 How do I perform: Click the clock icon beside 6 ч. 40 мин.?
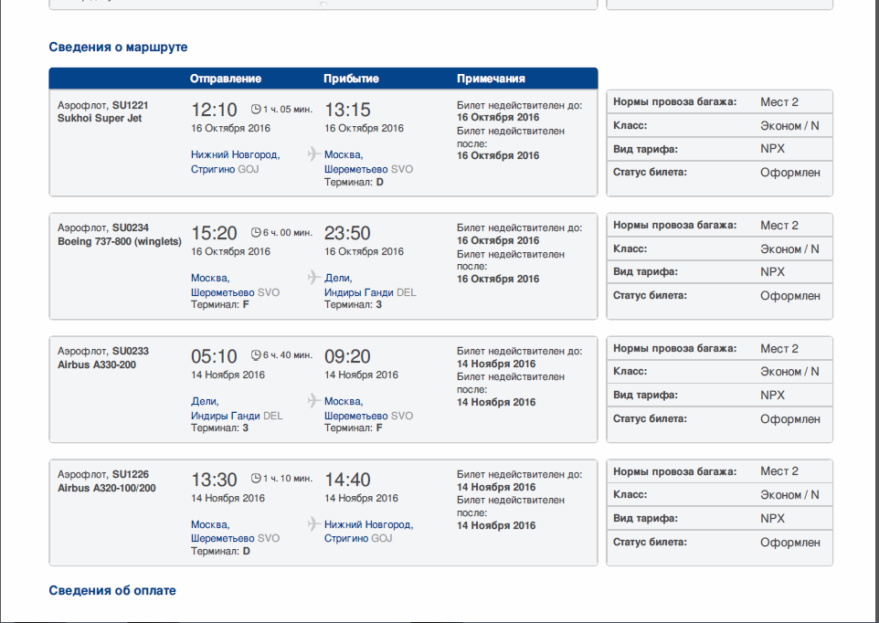click(x=256, y=355)
